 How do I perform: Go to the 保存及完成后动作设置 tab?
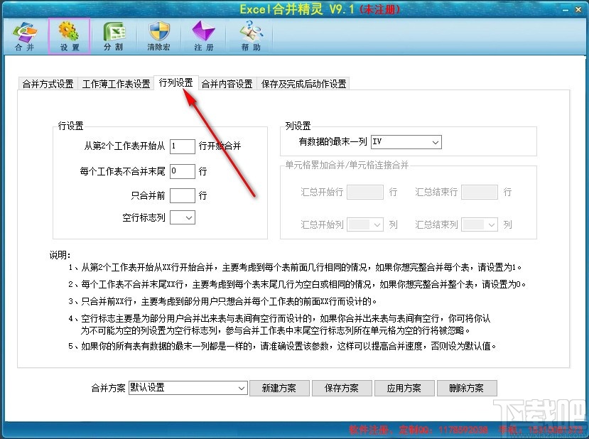tap(303, 84)
